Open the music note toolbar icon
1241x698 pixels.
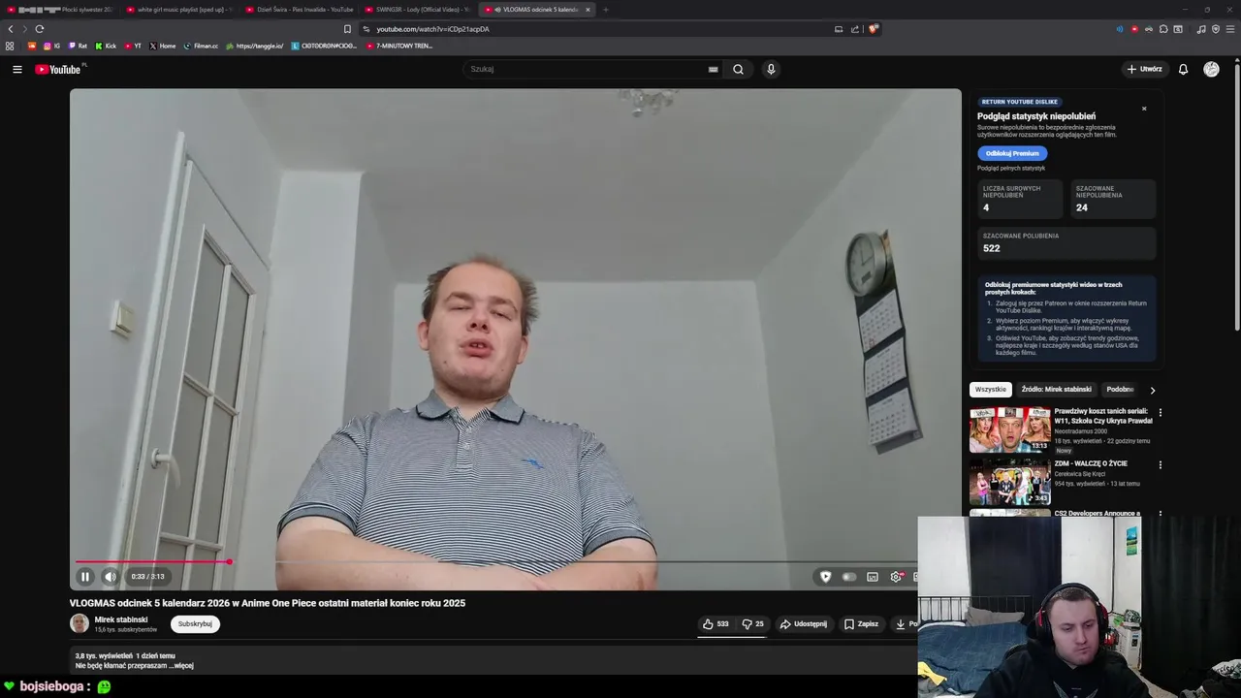point(1201,29)
